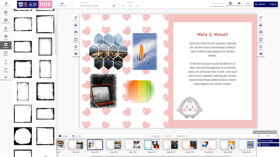The image size is (280, 157).
Task: Click the Seite hinzufügen button
Action: [x=268, y=140]
